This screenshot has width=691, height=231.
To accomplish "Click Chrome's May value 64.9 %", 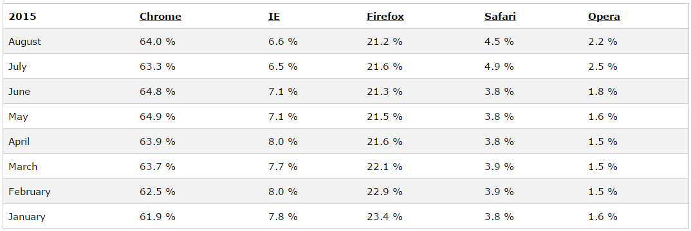I will 158,117.
